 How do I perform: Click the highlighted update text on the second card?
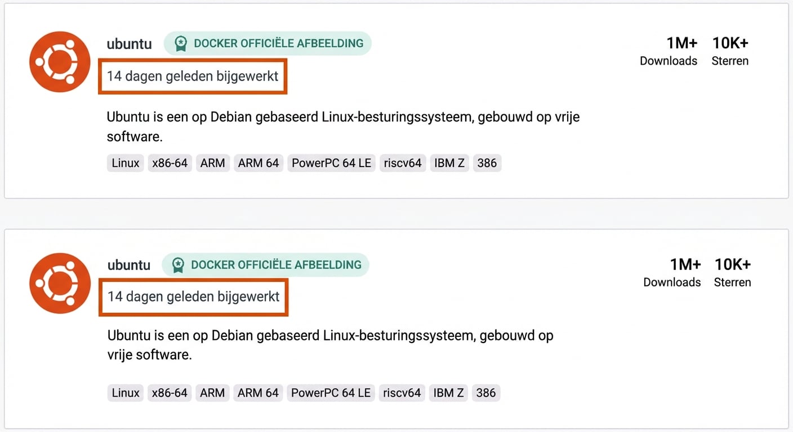193,297
